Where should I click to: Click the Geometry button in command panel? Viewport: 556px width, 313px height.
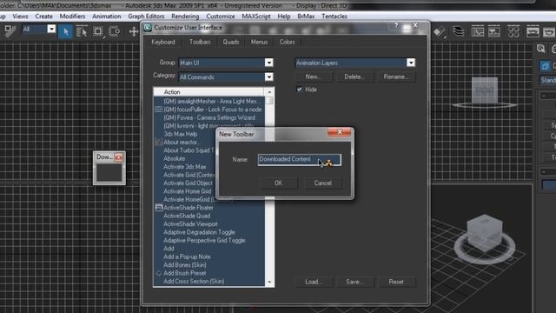click(546, 66)
